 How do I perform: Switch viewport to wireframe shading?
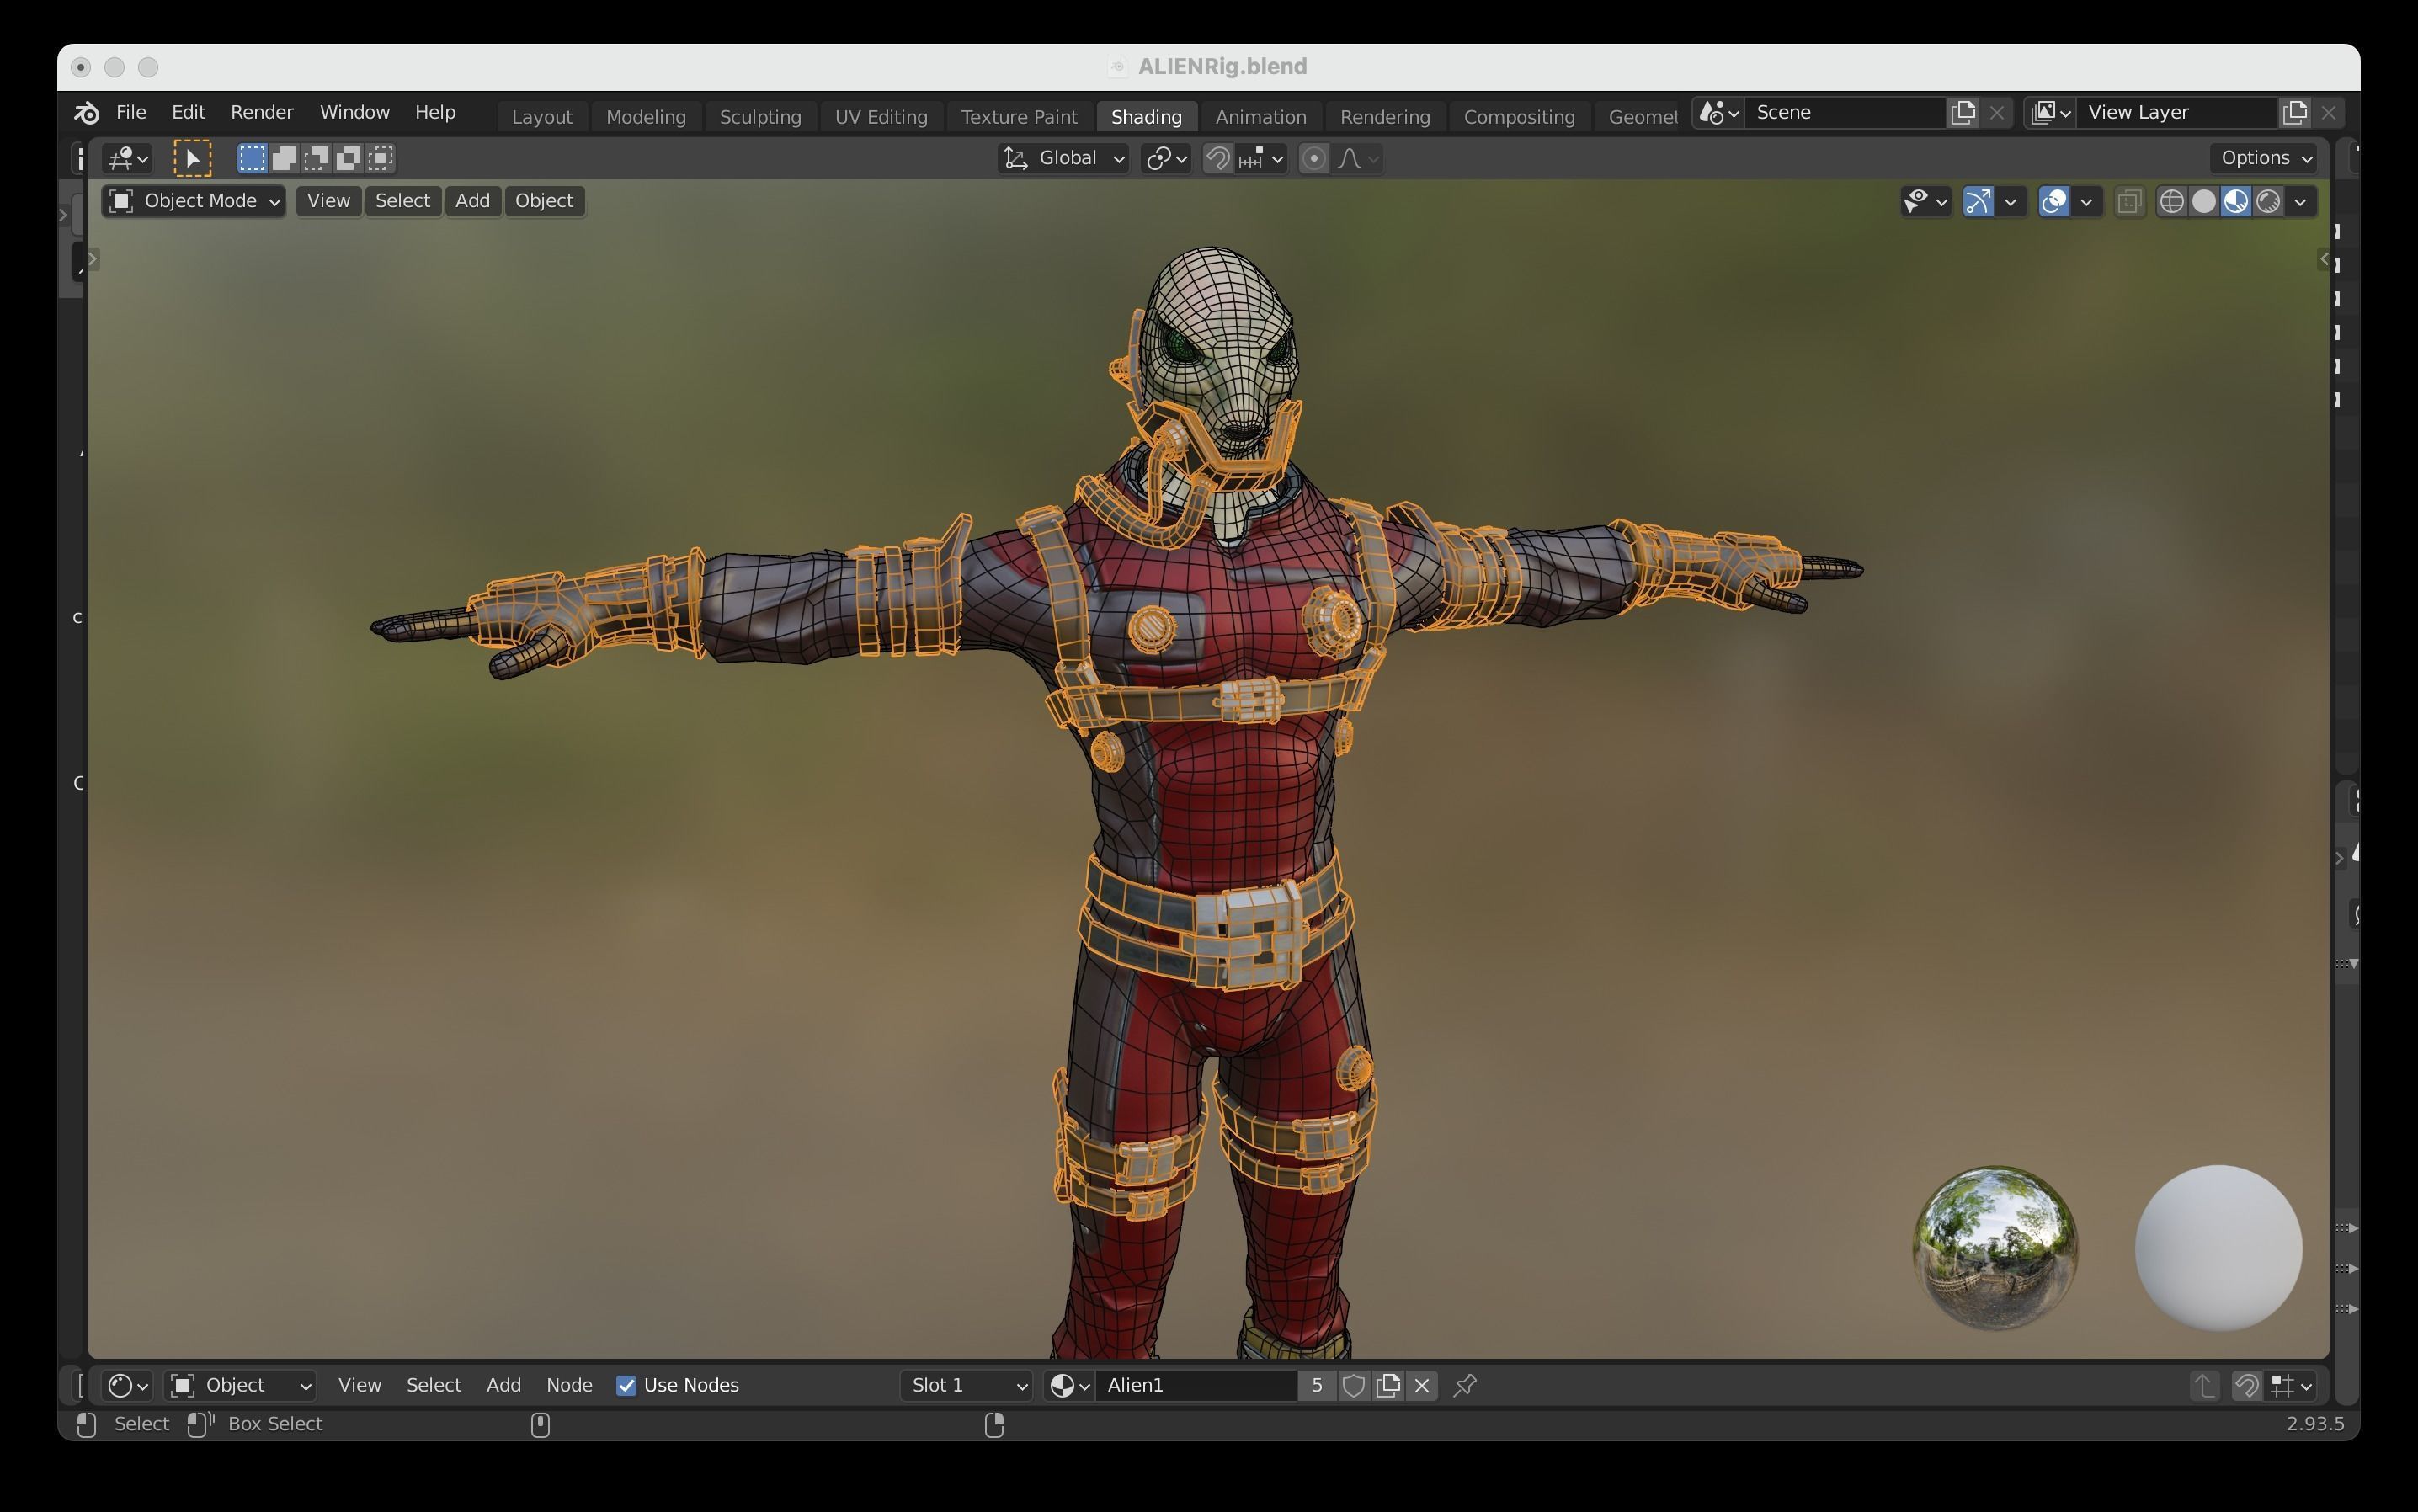(2171, 202)
